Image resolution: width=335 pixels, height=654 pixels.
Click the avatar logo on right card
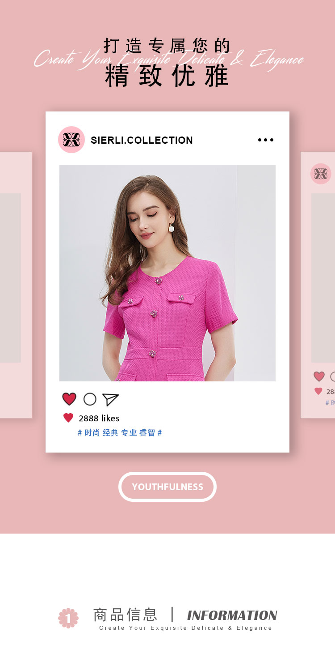click(321, 174)
